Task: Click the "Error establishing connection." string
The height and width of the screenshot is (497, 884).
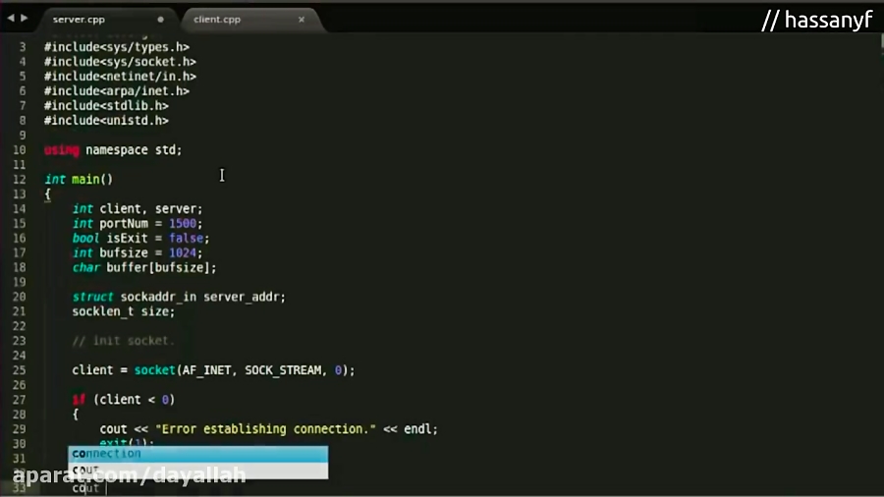Action: 265,429
